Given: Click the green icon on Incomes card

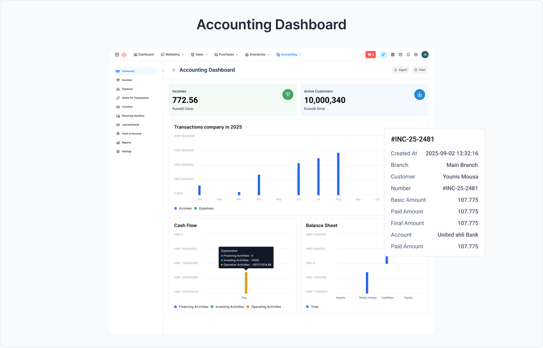Looking at the screenshot, I should pos(287,95).
